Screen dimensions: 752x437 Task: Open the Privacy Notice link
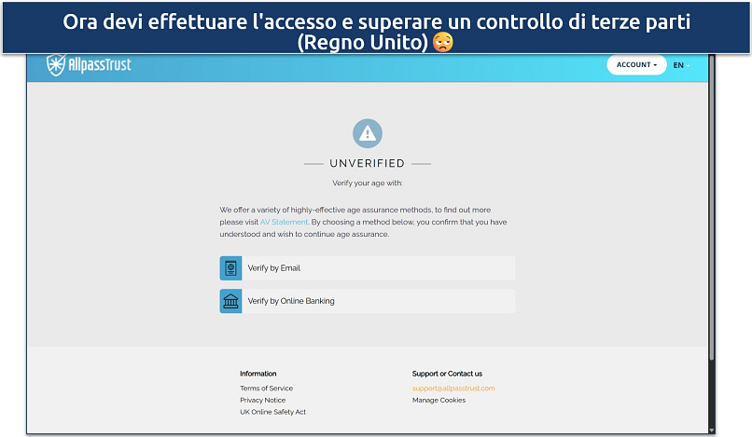pyautogui.click(x=262, y=400)
